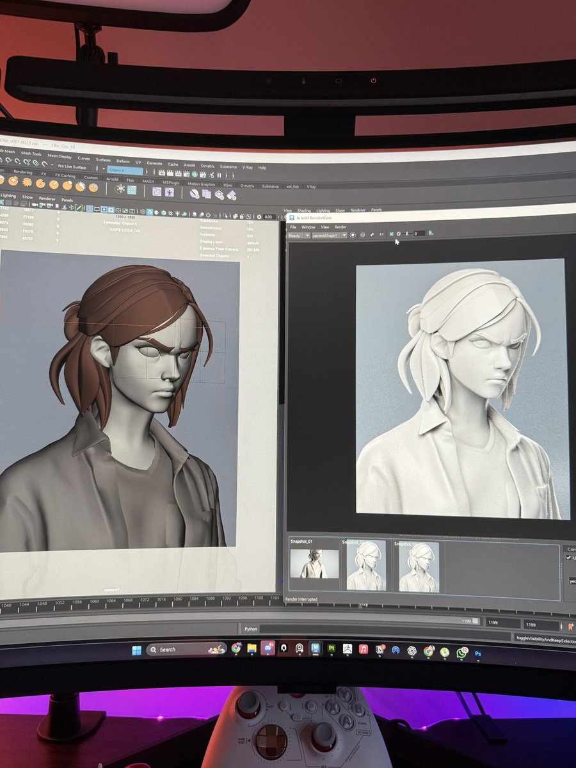Open the UV menu
This screenshot has width=576, height=768.
click(138, 162)
